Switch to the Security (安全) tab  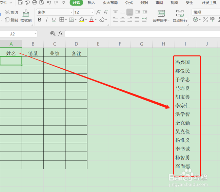[x=189, y=3]
